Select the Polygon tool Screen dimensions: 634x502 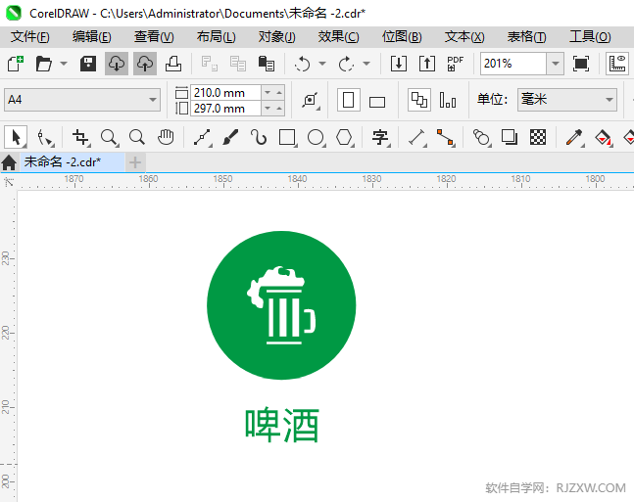pos(345,137)
